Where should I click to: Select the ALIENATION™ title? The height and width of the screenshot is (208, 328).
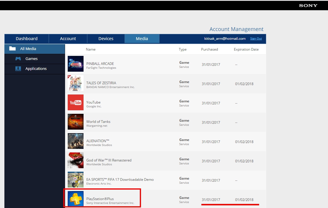point(98,141)
